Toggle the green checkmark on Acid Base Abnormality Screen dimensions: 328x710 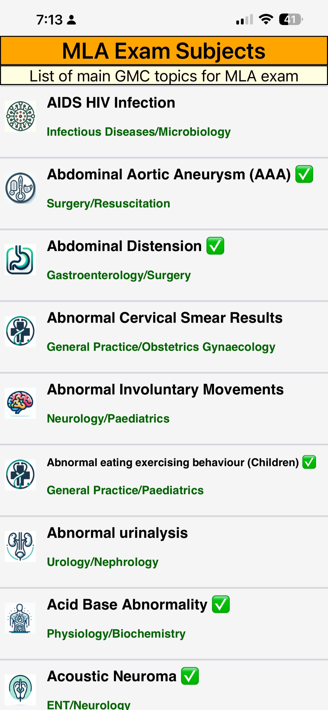click(x=221, y=604)
